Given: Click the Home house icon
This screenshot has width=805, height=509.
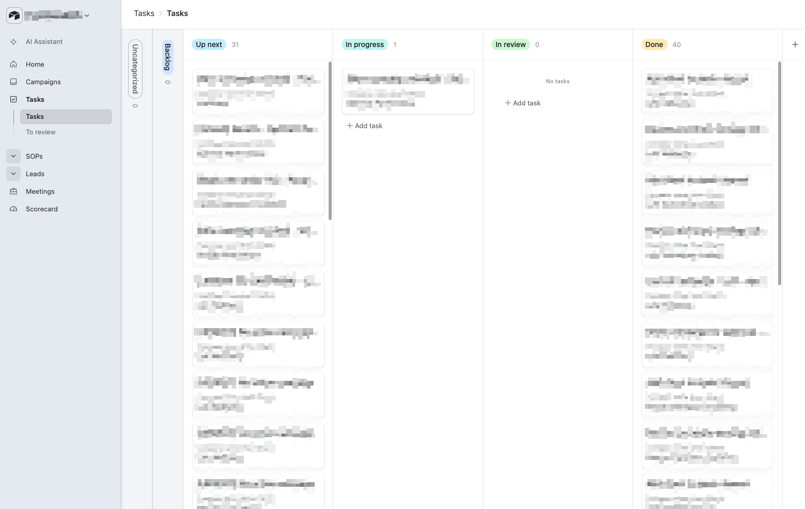Looking at the screenshot, I should click(13, 65).
